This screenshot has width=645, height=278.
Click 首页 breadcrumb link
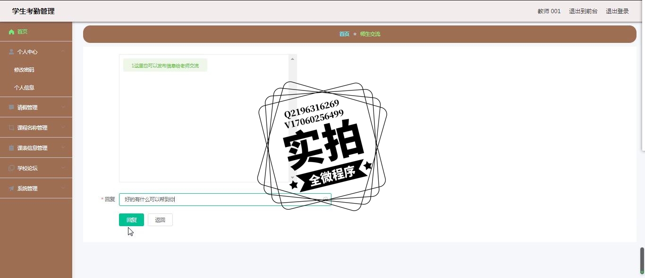click(x=344, y=34)
